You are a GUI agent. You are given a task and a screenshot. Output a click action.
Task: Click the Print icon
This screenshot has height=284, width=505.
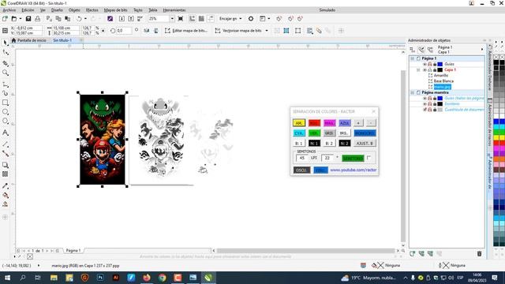(x=38, y=19)
